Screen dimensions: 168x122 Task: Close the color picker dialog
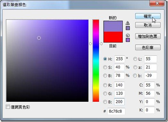157,3
